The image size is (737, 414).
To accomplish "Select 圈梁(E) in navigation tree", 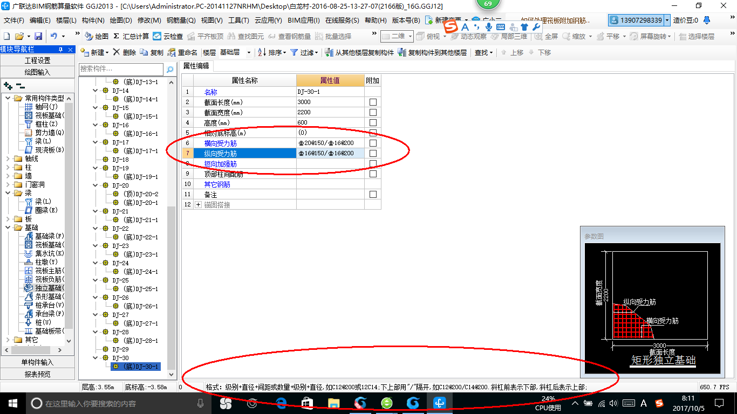I will (41, 210).
